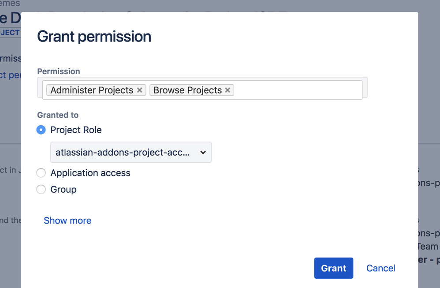Select the Group radio button
The image size is (440, 288).
click(41, 190)
